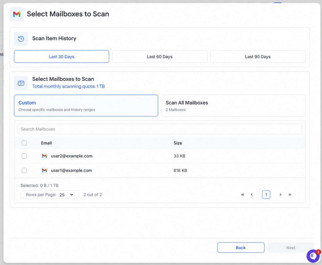Image resolution: width=322 pixels, height=265 pixels.
Task: Click the 33 KB size value
Action: pyautogui.click(x=179, y=156)
